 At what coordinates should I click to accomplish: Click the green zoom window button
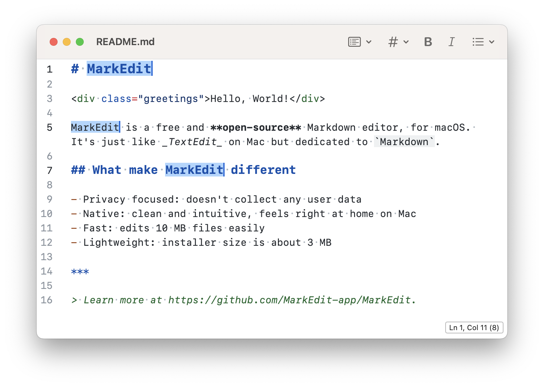80,42
